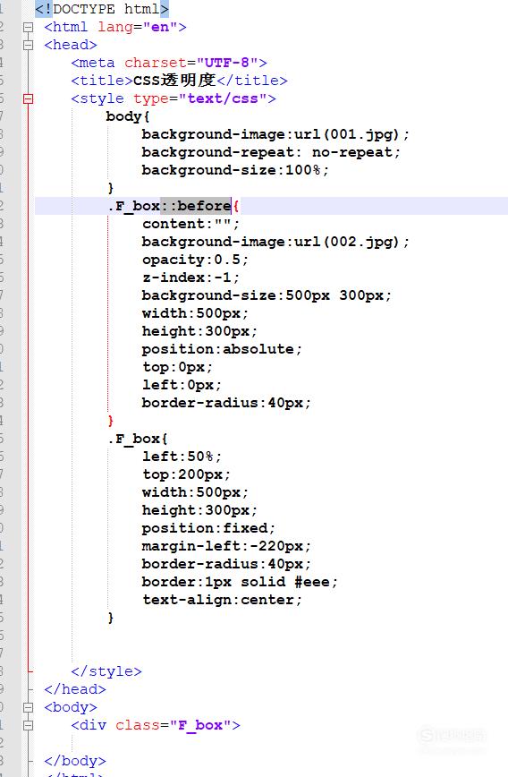Click the background-image:url(001.jpg) line

275,135
